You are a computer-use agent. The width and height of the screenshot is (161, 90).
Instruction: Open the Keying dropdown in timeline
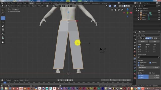16,80
